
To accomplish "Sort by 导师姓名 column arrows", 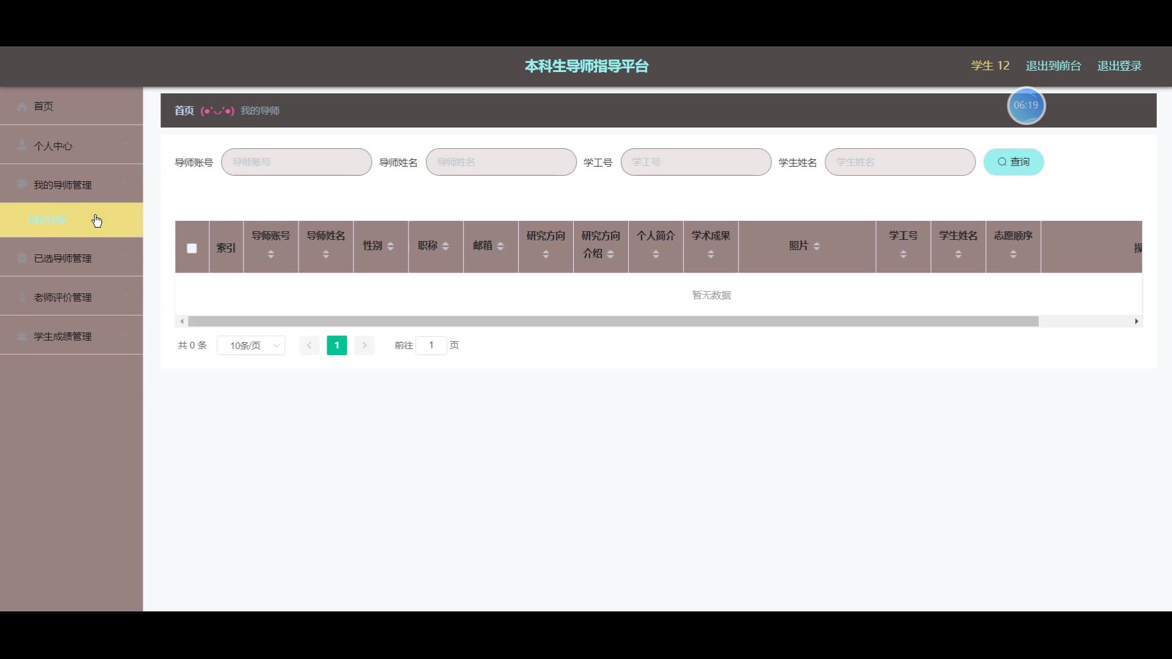I will coord(326,254).
